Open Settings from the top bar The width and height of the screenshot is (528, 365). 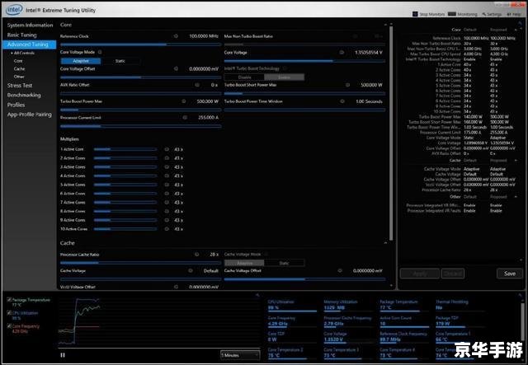click(492, 14)
